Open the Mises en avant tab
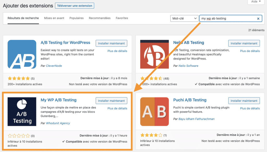This screenshot has height=152, width=267. pos(54,18)
